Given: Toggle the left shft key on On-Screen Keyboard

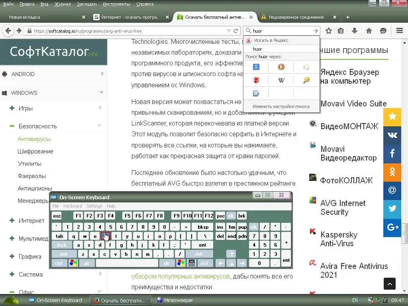Looking at the screenshot, I should [64, 254].
